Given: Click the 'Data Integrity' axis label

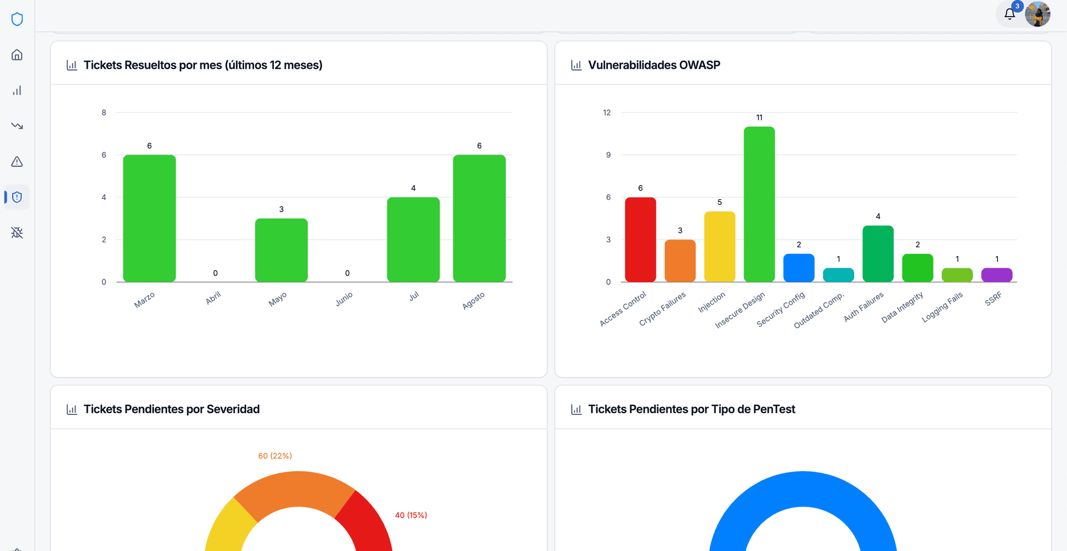Looking at the screenshot, I should tap(902, 307).
